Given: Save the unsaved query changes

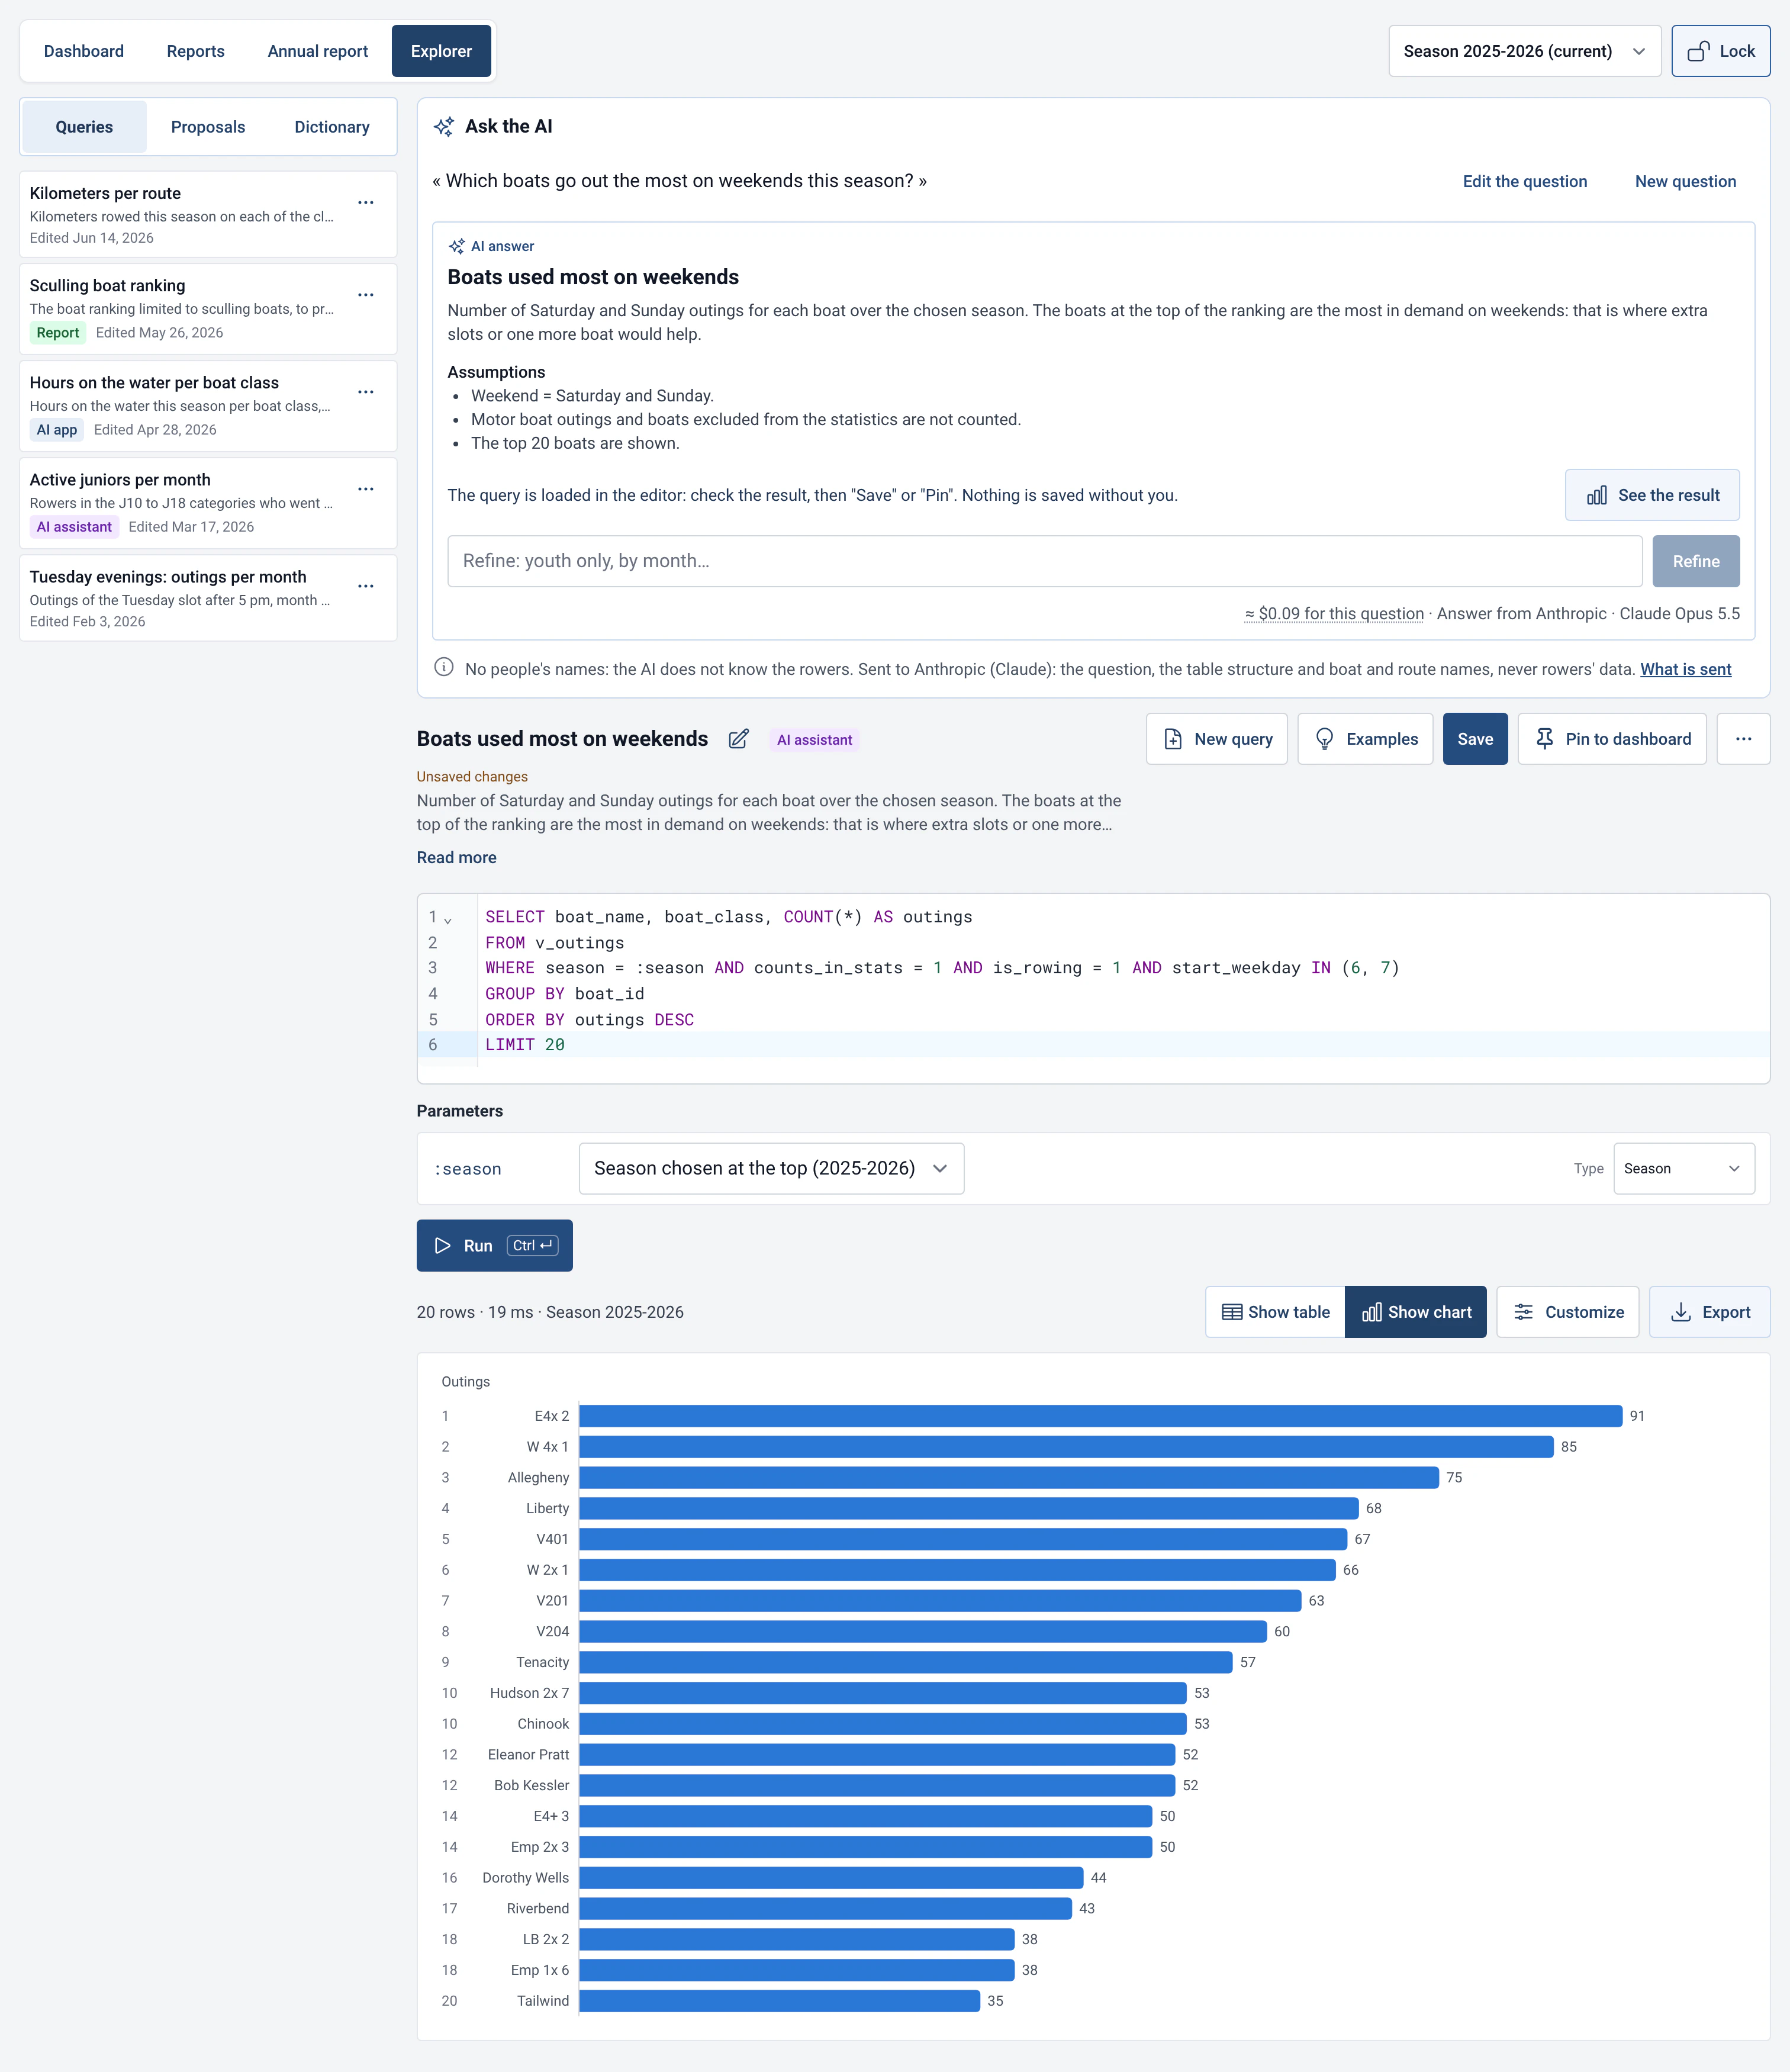Looking at the screenshot, I should click(1475, 739).
